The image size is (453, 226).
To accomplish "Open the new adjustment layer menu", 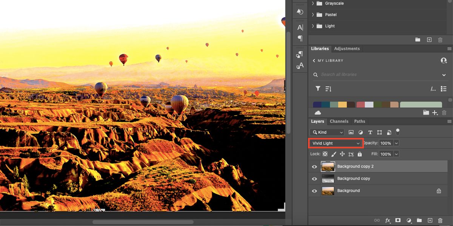I will pos(408,220).
